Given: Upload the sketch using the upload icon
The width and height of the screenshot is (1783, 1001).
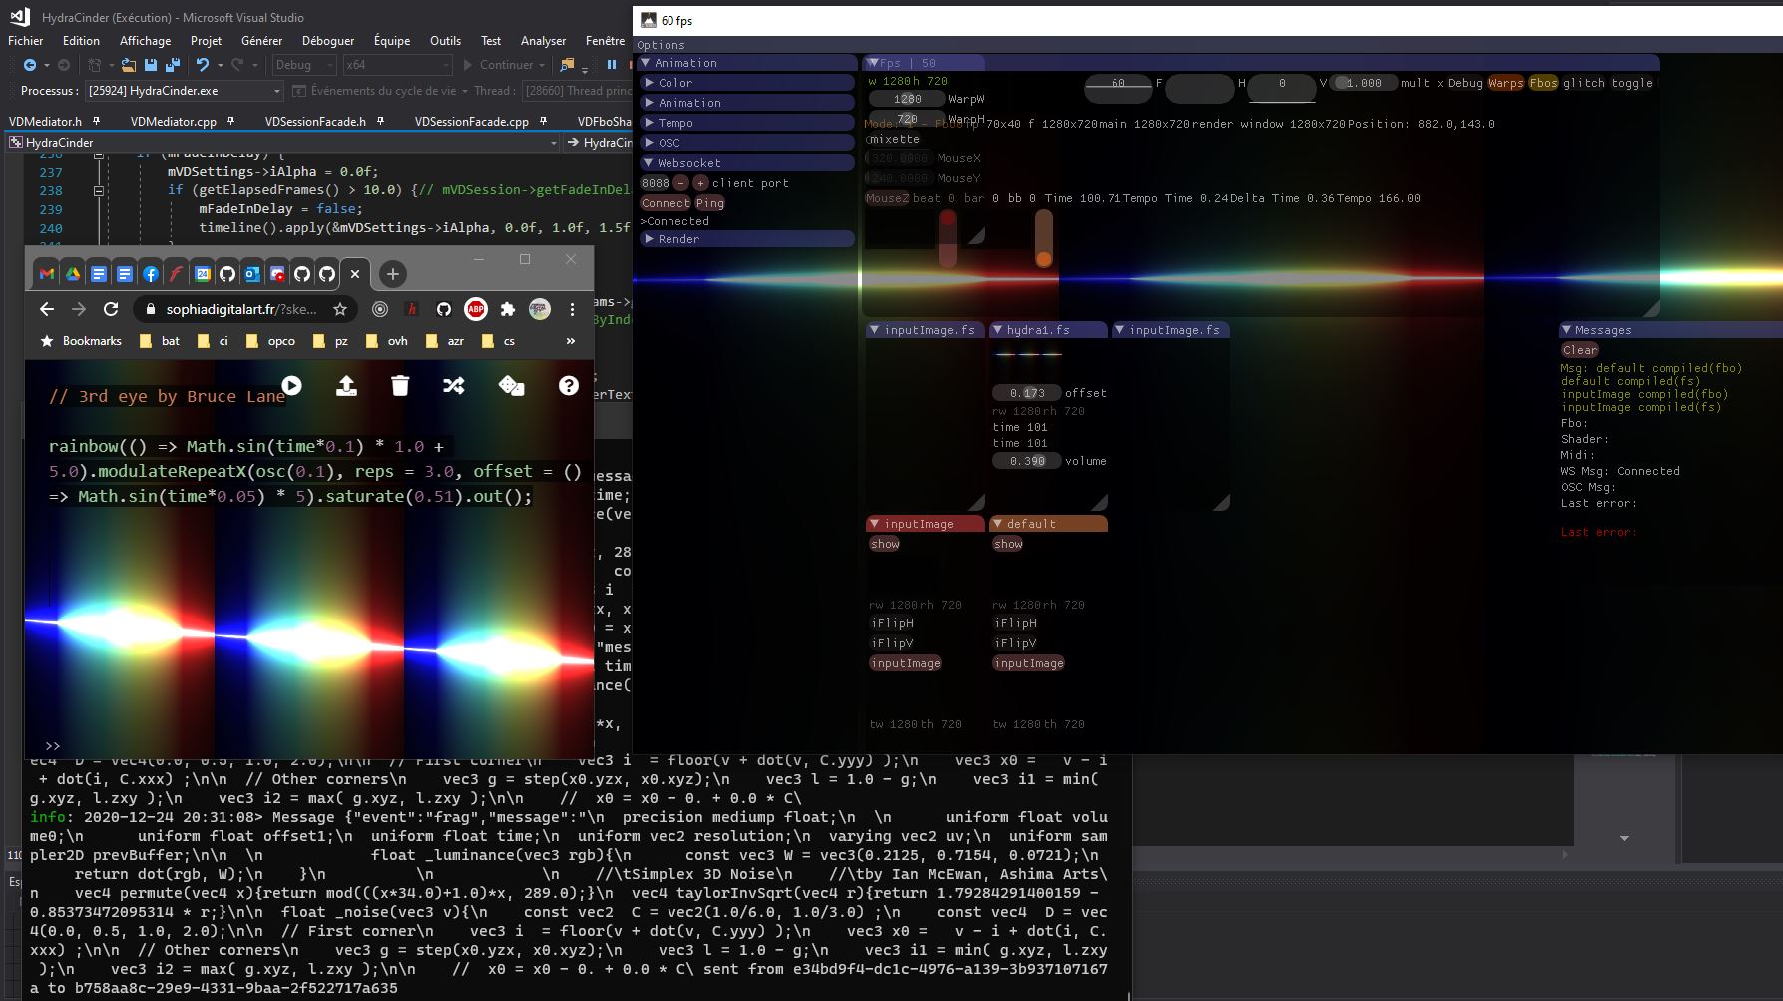Looking at the screenshot, I should (346, 387).
